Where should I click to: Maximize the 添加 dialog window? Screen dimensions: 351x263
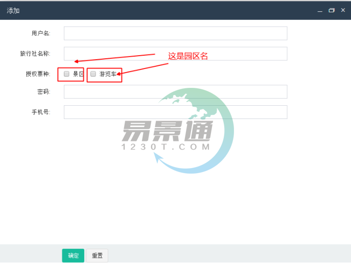point(332,10)
